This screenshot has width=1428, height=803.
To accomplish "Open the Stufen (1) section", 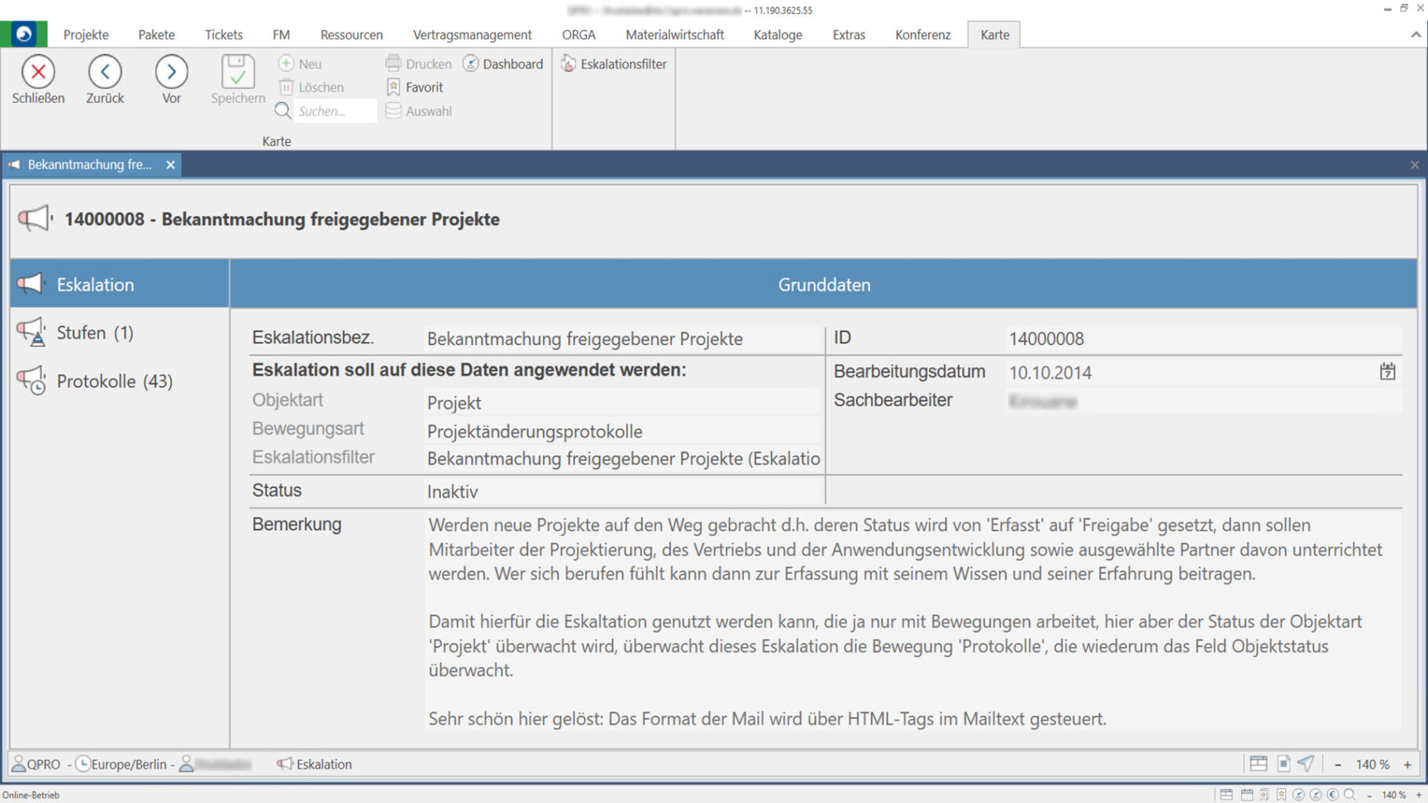I will tap(94, 332).
